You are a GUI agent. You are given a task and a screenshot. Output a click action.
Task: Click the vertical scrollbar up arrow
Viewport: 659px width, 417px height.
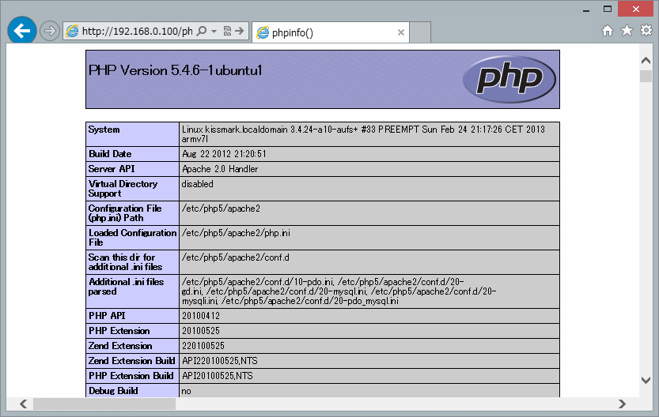click(x=646, y=61)
